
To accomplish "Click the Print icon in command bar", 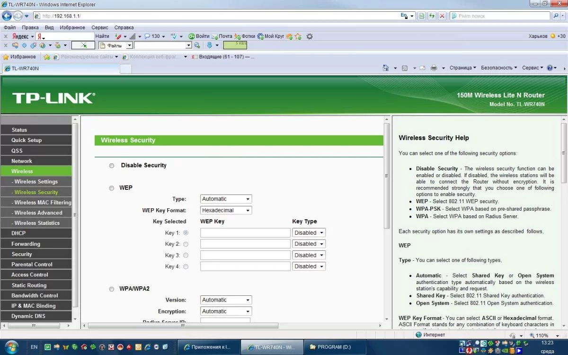I will [434, 68].
